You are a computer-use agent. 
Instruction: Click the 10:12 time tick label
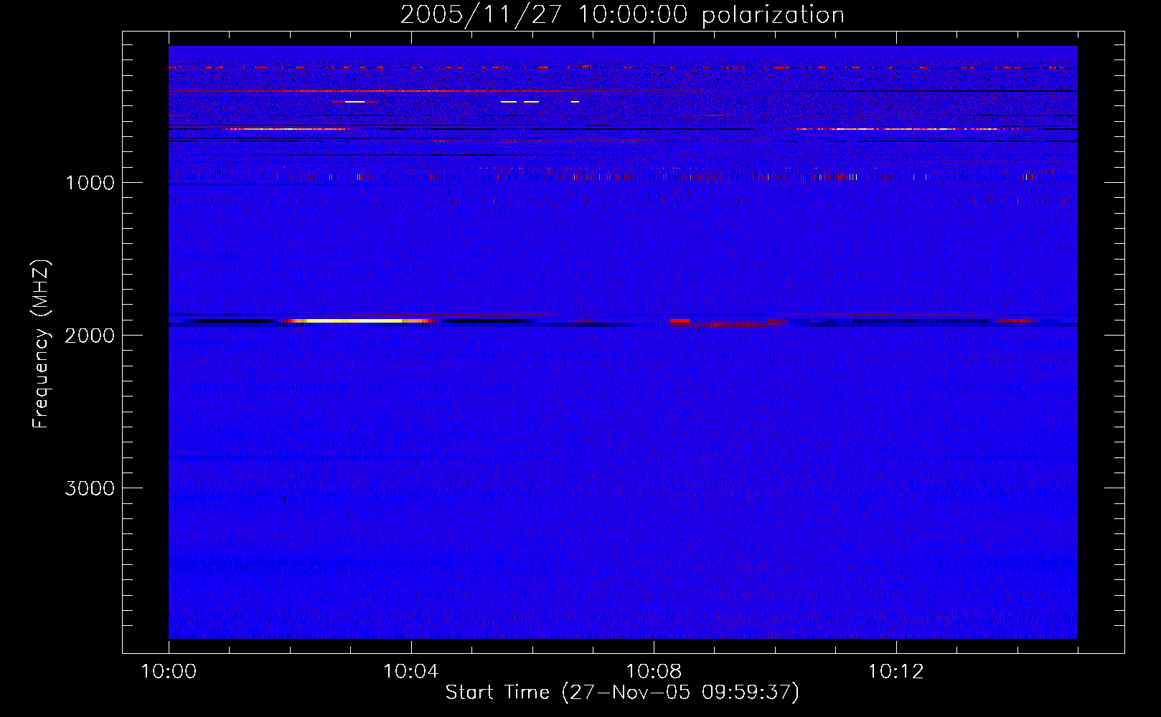point(896,672)
